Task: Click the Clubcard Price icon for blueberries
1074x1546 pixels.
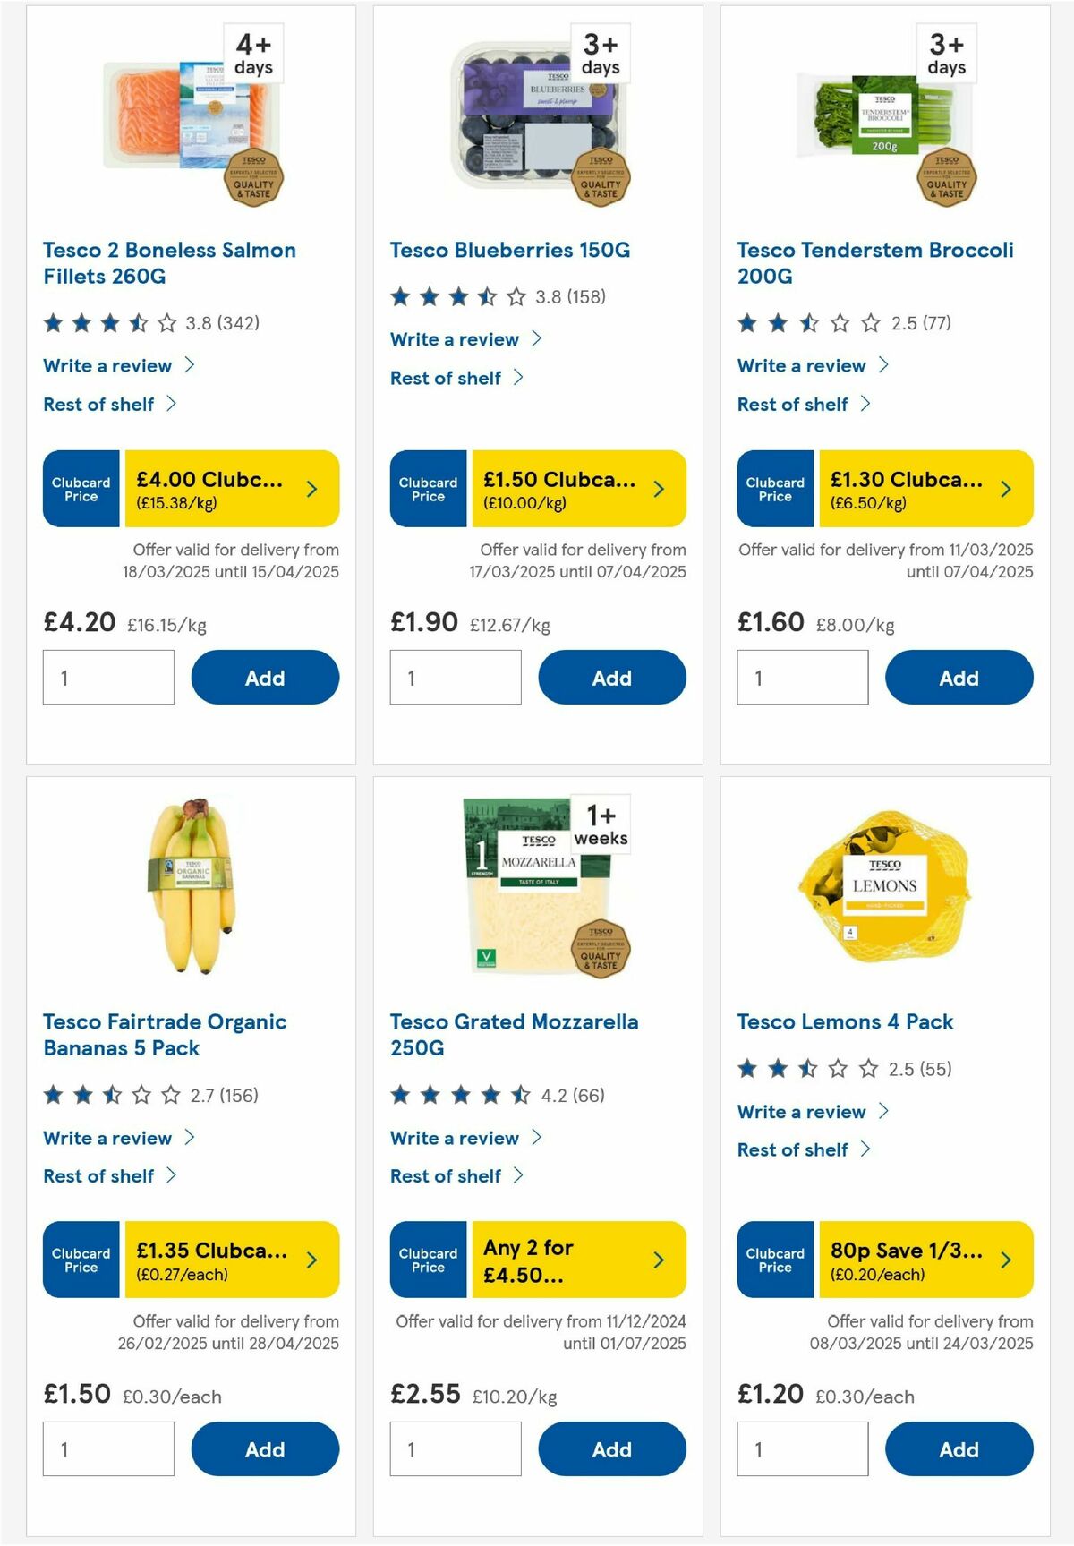Action: [x=427, y=489]
